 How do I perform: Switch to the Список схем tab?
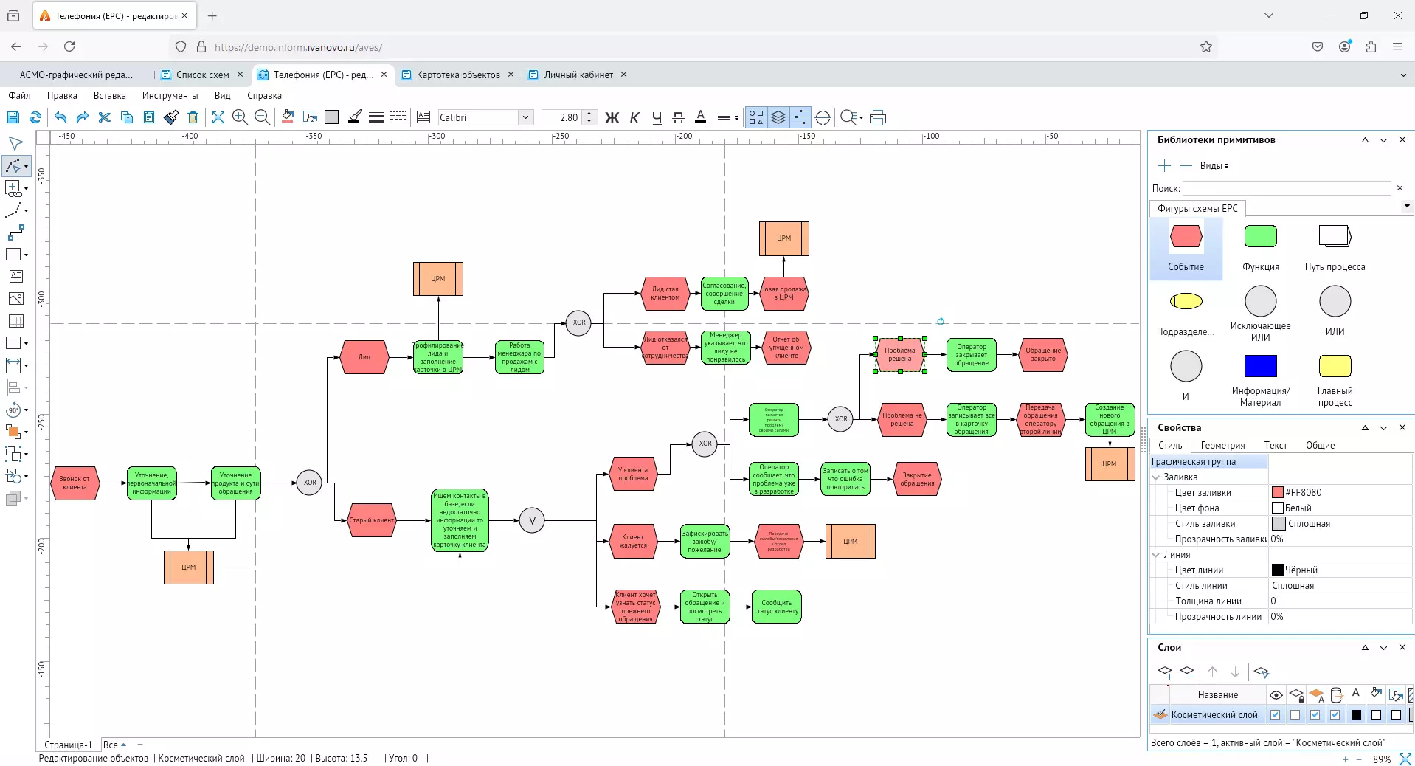tap(202, 75)
